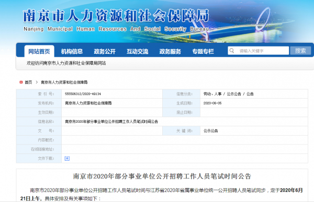Screen dimensions: 314x202
Task: Go to the 政务公开 section
Action: click(x=105, y=52)
